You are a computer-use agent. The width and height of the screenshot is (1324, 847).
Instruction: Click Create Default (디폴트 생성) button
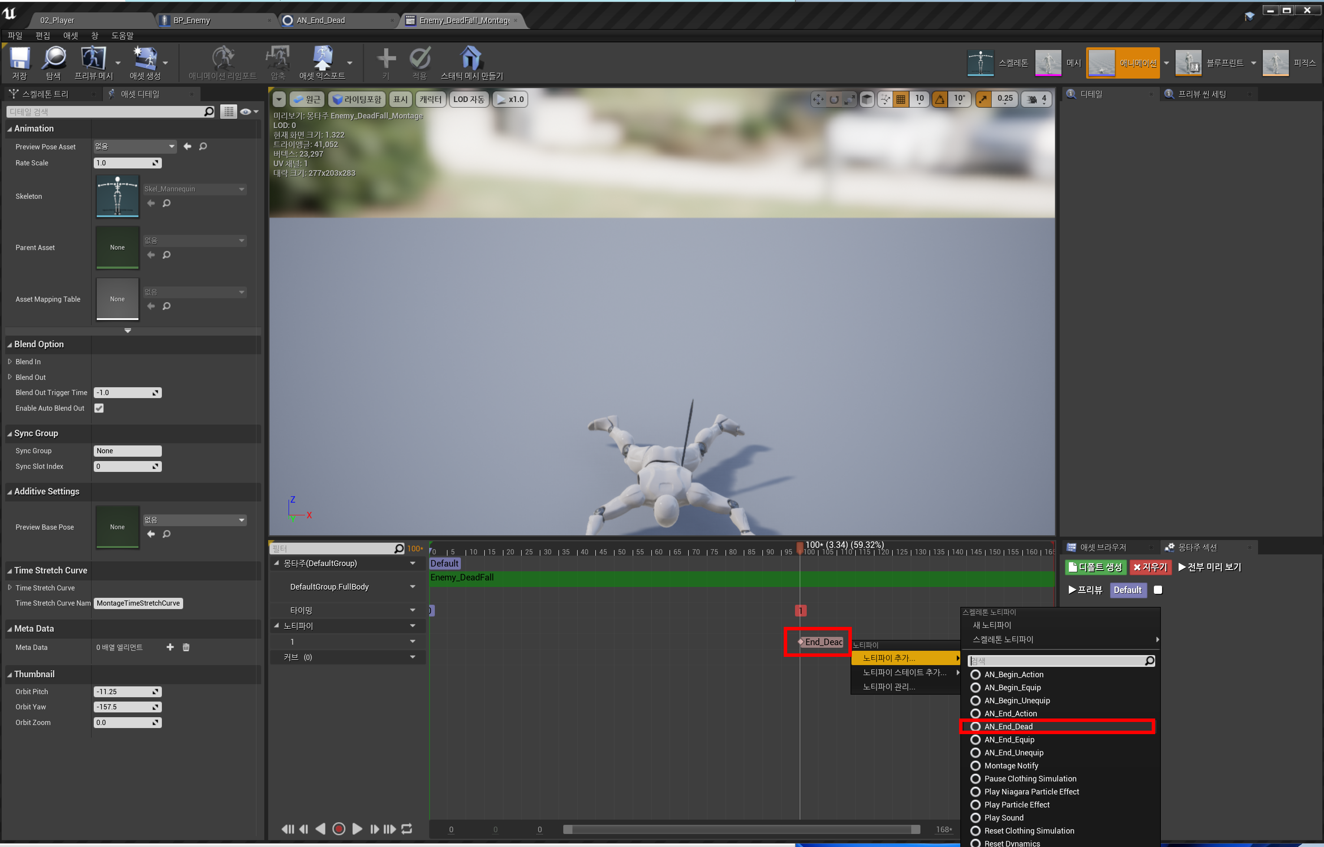(1095, 567)
